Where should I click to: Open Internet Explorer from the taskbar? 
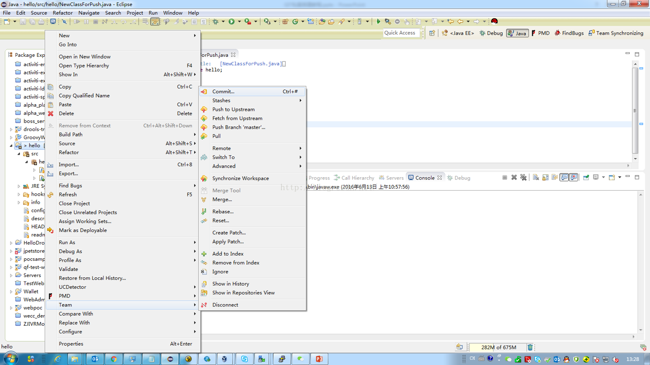click(57, 359)
